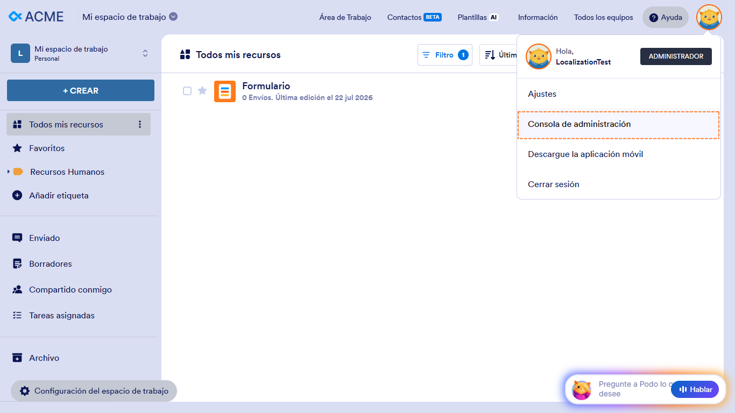Viewport: 735px width, 413px height.
Task: Click Cerrar sesión
Action: coord(618,184)
